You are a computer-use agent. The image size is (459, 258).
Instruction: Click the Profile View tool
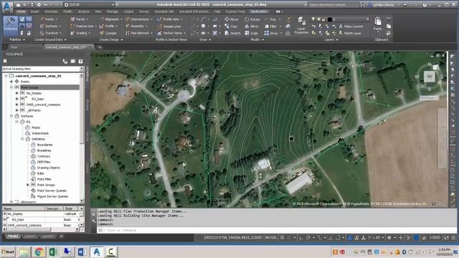(170, 19)
